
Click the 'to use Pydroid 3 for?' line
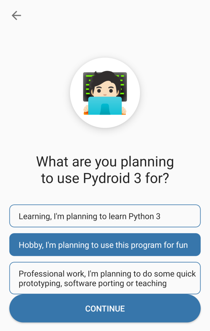[105, 178]
